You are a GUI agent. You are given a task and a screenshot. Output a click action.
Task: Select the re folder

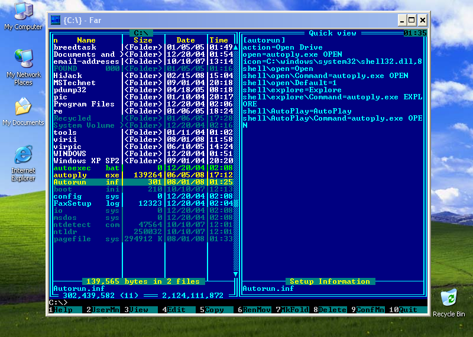pos(143,111)
